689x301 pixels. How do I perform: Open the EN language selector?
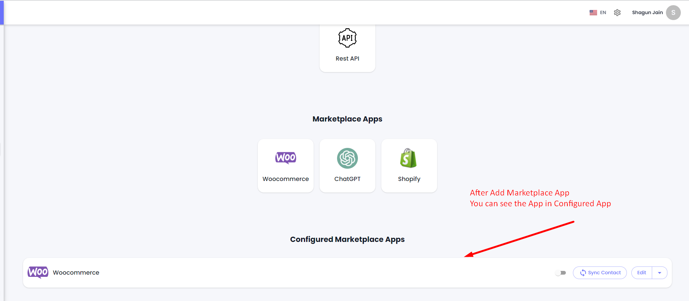(603, 13)
